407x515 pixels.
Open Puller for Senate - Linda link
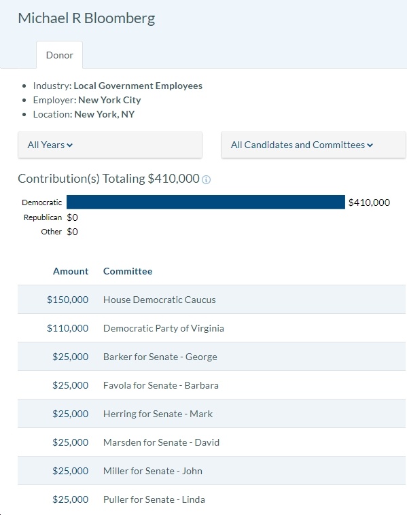154,499
